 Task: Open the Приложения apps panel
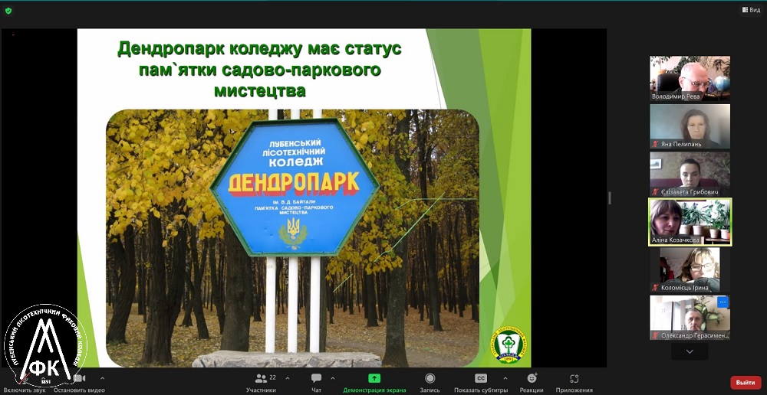[574, 384]
